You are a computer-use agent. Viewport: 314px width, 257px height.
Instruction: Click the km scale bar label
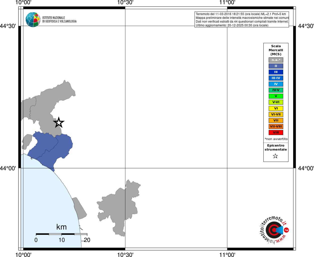[62, 227]
